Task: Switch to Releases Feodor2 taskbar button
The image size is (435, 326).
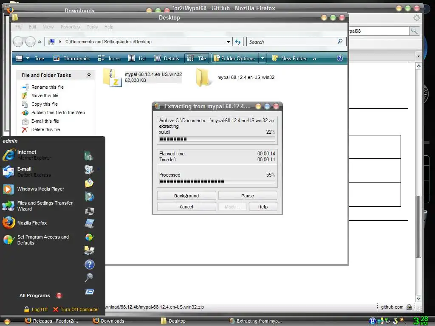Action: 51,321
